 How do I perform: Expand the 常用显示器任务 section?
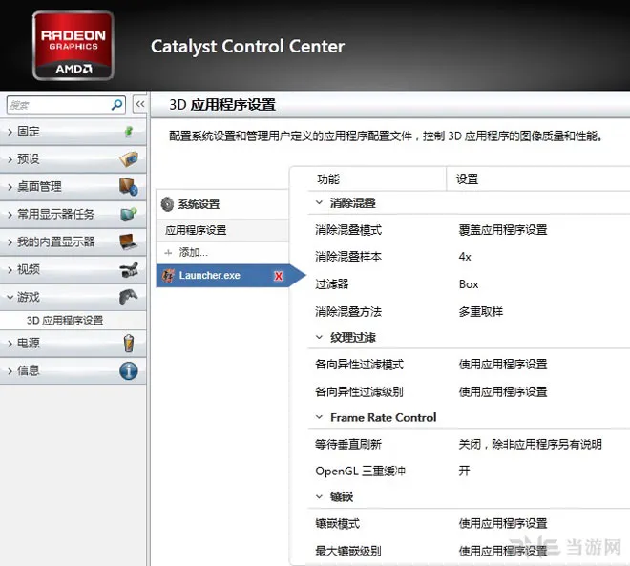point(10,215)
